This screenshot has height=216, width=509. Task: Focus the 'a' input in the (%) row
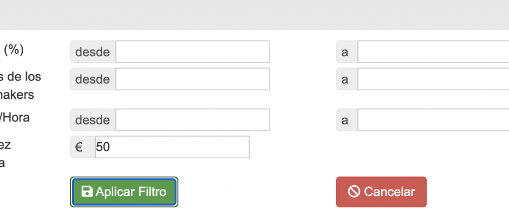click(x=433, y=52)
